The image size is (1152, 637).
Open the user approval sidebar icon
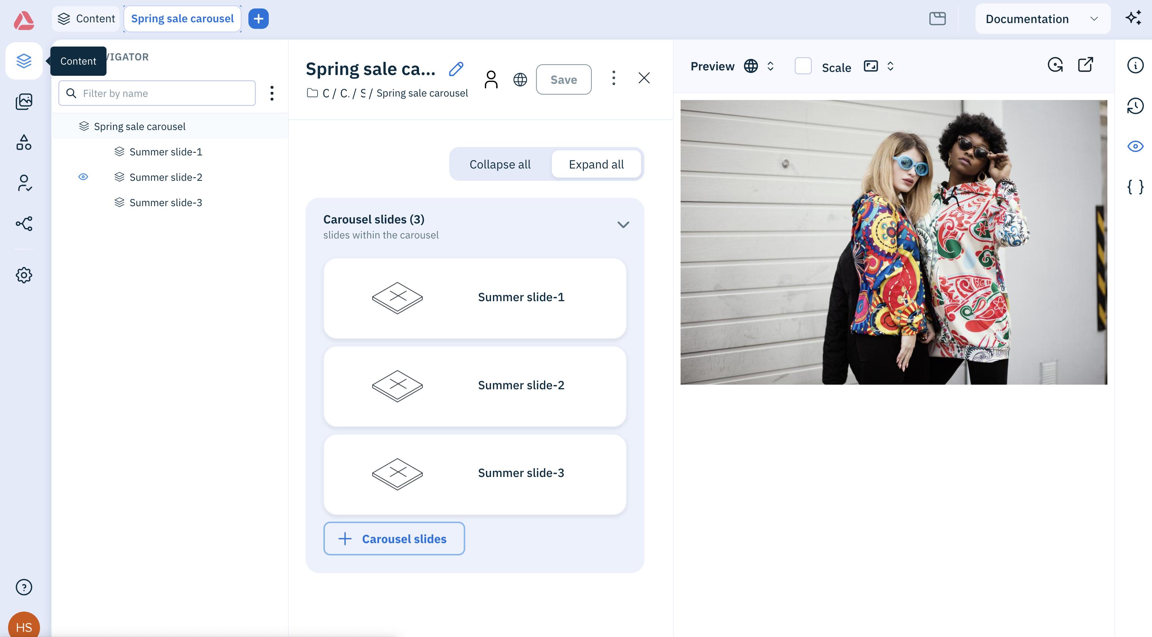[x=24, y=183]
